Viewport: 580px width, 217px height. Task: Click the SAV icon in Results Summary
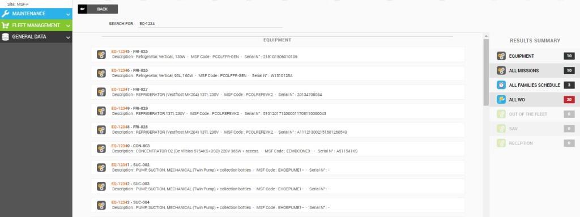pyautogui.click(x=501, y=129)
